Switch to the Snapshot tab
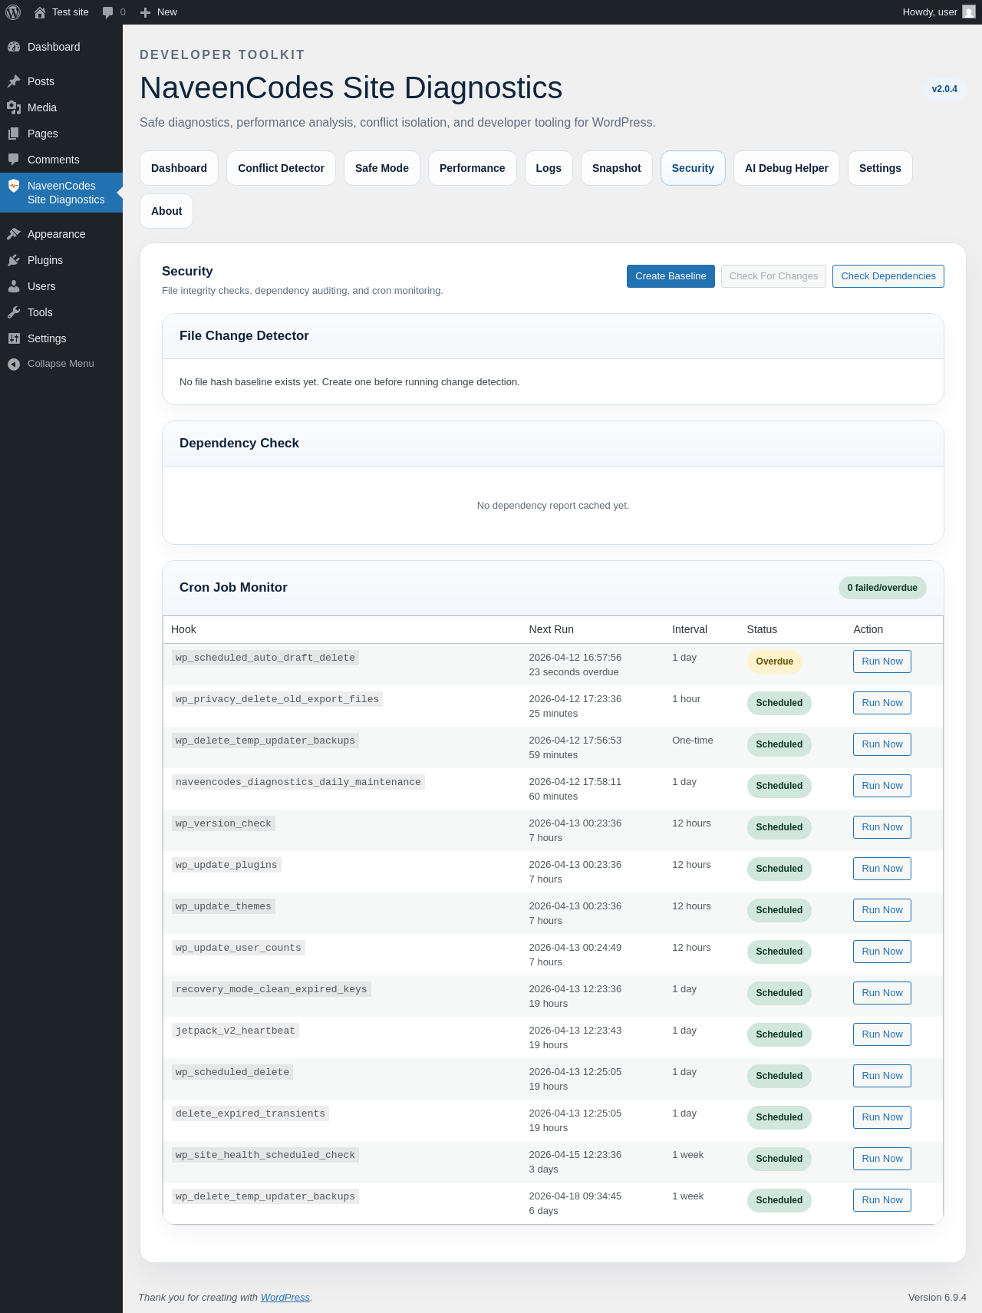The image size is (982, 1313). (617, 168)
